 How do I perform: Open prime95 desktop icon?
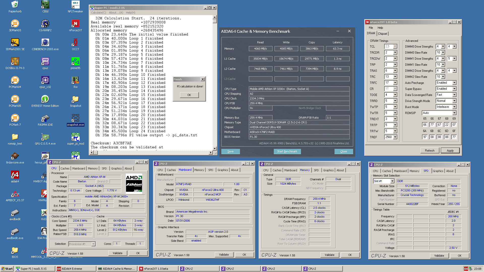pos(75,63)
